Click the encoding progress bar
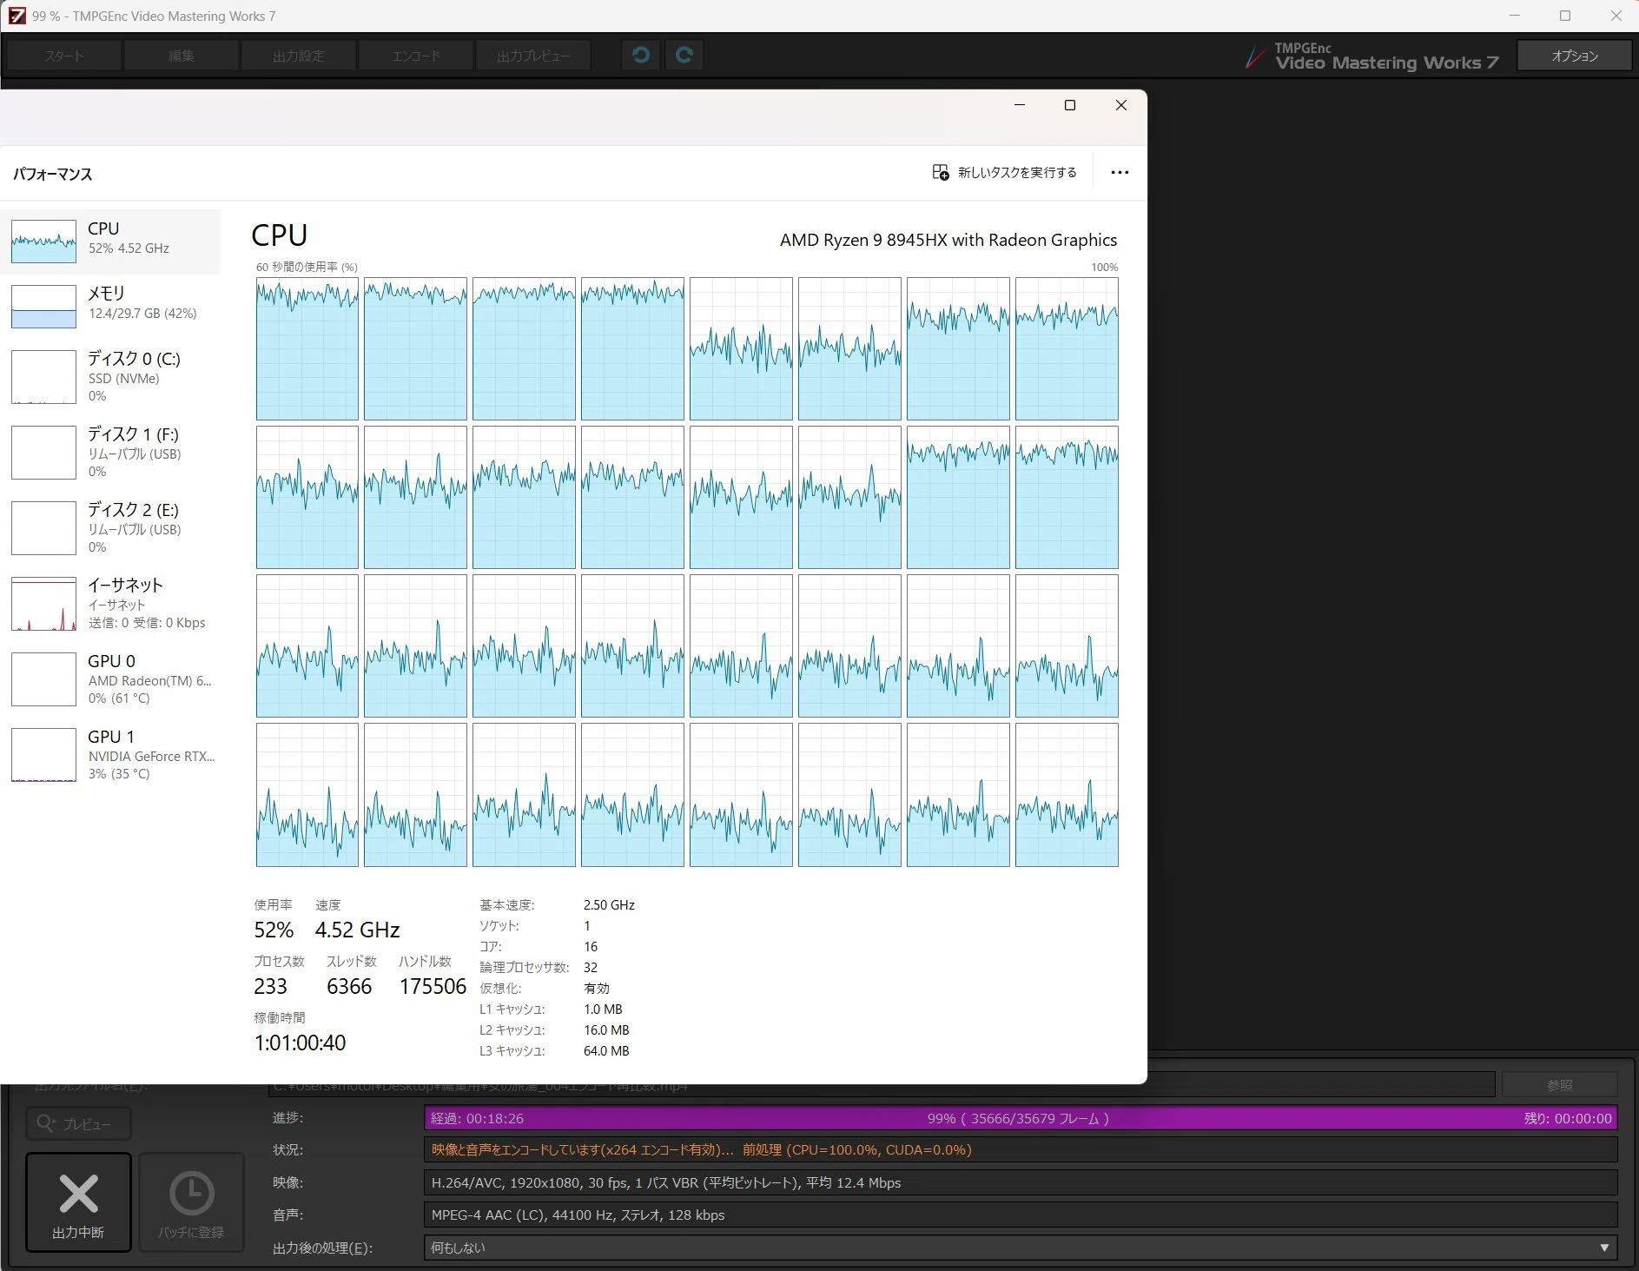1639x1271 pixels. click(1021, 1118)
